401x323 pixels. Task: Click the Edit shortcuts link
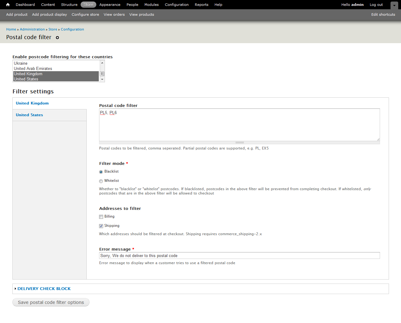383,14
